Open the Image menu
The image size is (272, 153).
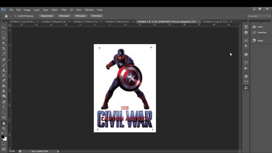click(27, 10)
